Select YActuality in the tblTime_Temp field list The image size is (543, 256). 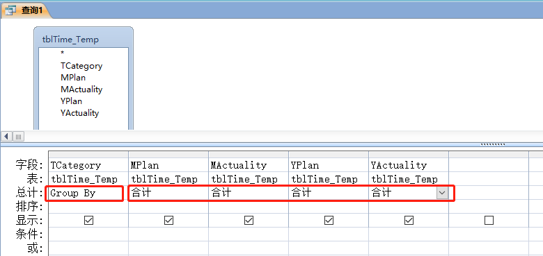pos(79,113)
